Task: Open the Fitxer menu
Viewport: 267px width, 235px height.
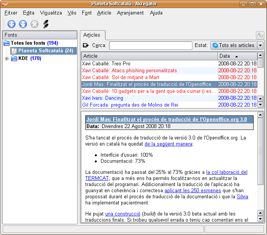Action: tap(11, 13)
